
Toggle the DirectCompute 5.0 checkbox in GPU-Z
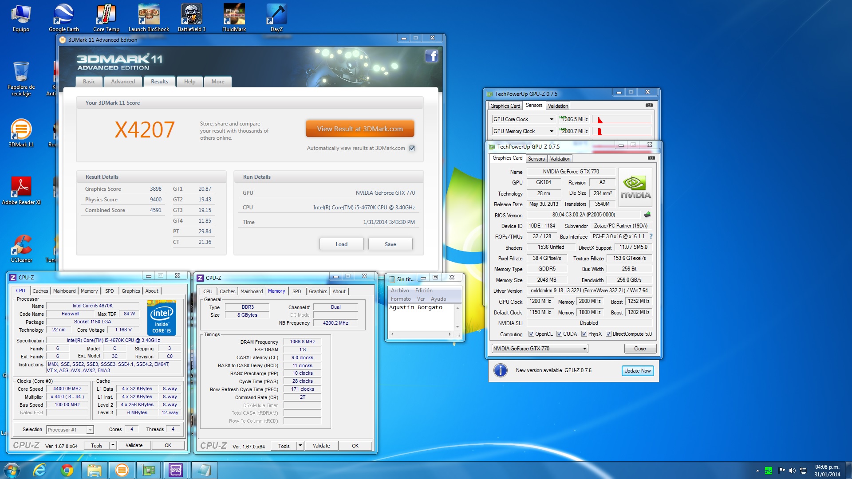(608, 334)
